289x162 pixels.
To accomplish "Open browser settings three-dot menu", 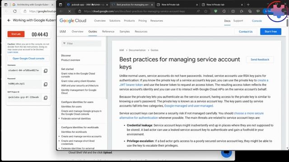I will [285, 11].
